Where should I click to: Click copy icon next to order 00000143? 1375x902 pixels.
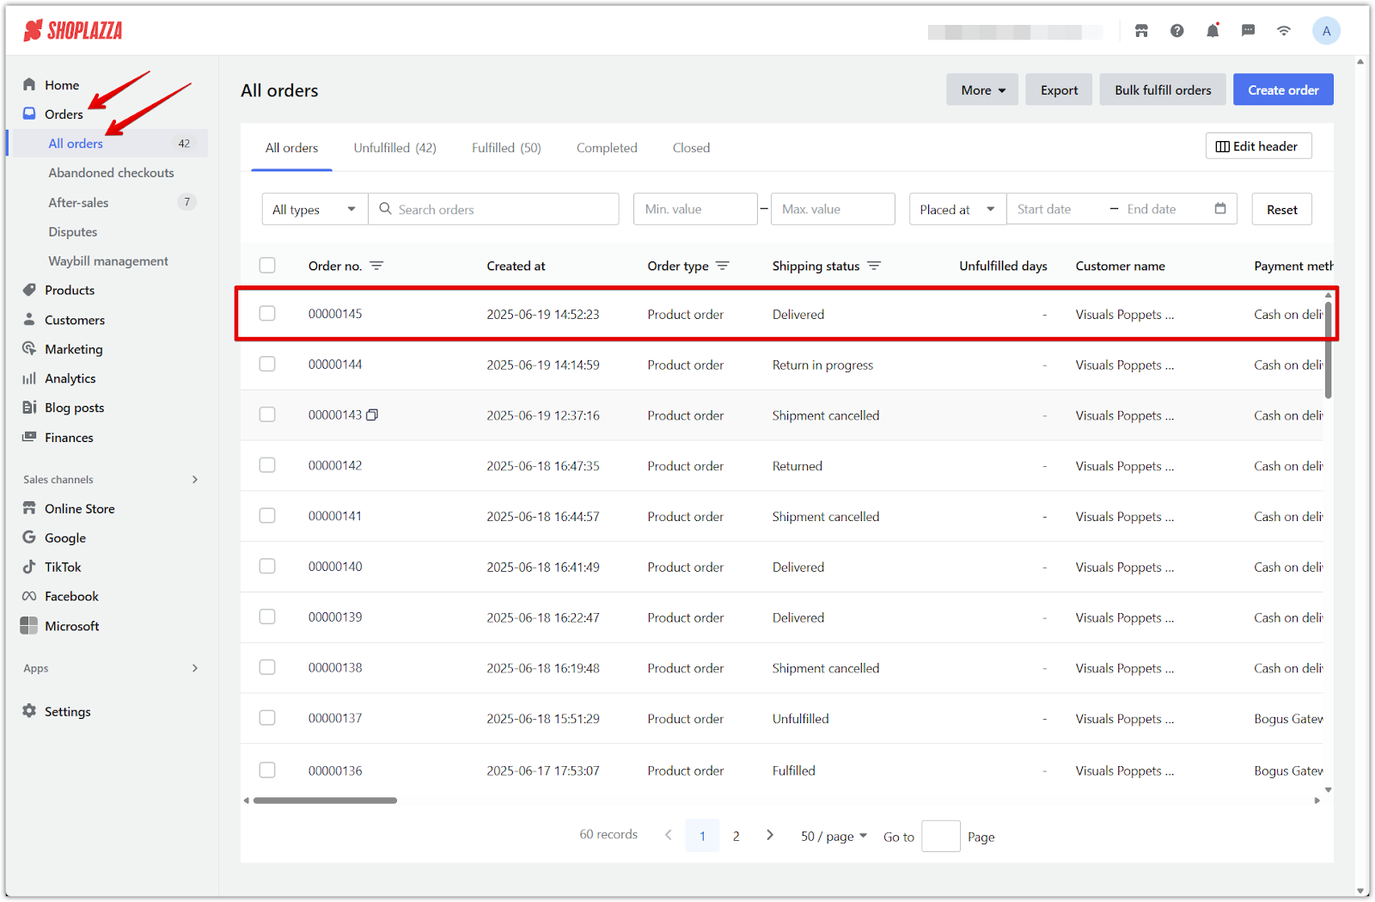[372, 414]
